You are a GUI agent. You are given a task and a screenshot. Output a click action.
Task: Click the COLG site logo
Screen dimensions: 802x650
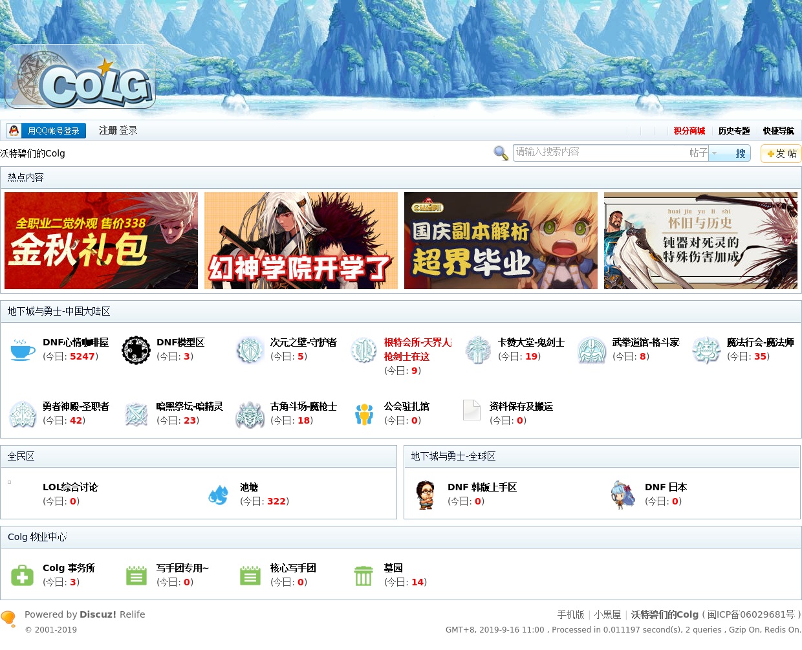coord(80,76)
